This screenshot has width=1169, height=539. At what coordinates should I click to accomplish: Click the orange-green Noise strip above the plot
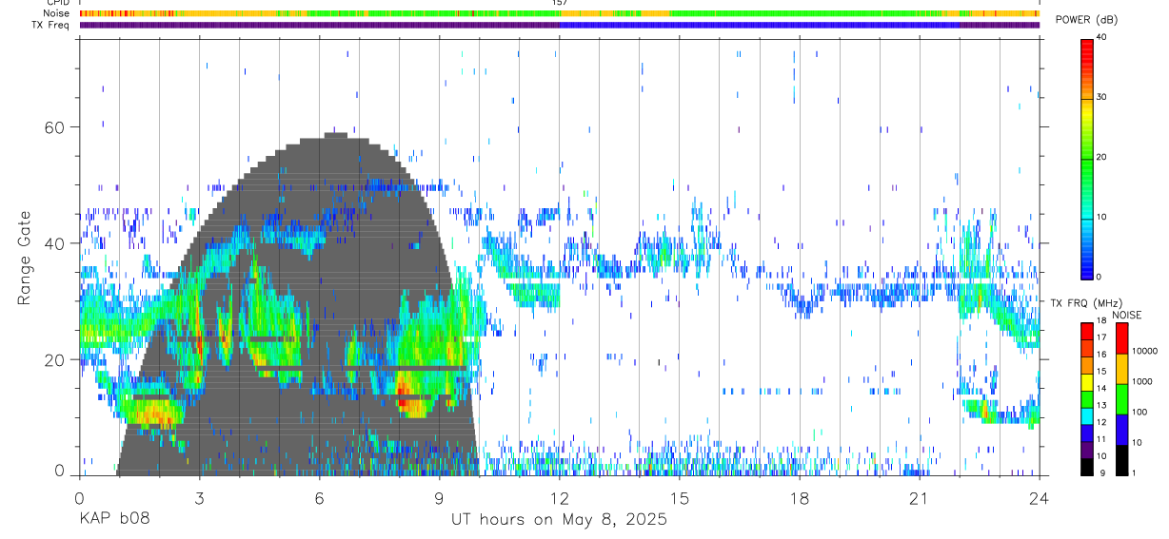point(560,13)
